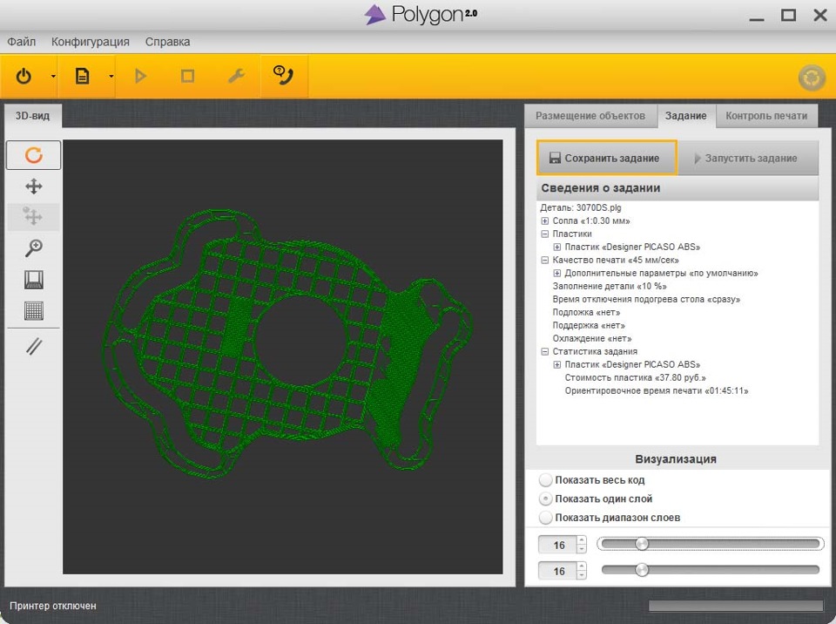The height and width of the screenshot is (624, 836).
Task: Click the first layer number field
Action: (557, 545)
